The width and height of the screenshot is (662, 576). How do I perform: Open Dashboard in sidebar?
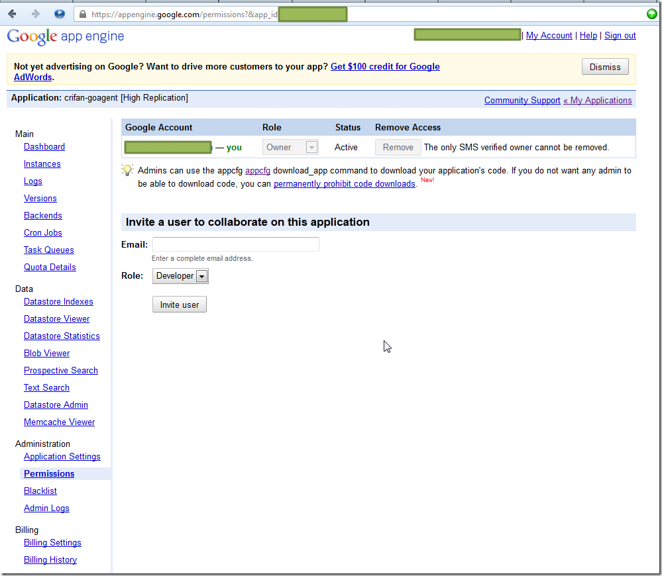[44, 147]
